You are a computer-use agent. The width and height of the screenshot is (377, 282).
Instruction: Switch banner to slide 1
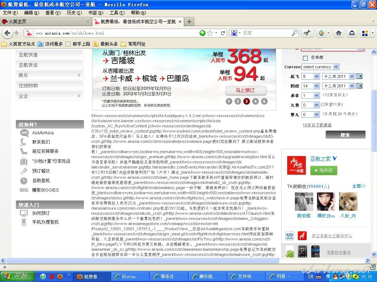(229, 101)
